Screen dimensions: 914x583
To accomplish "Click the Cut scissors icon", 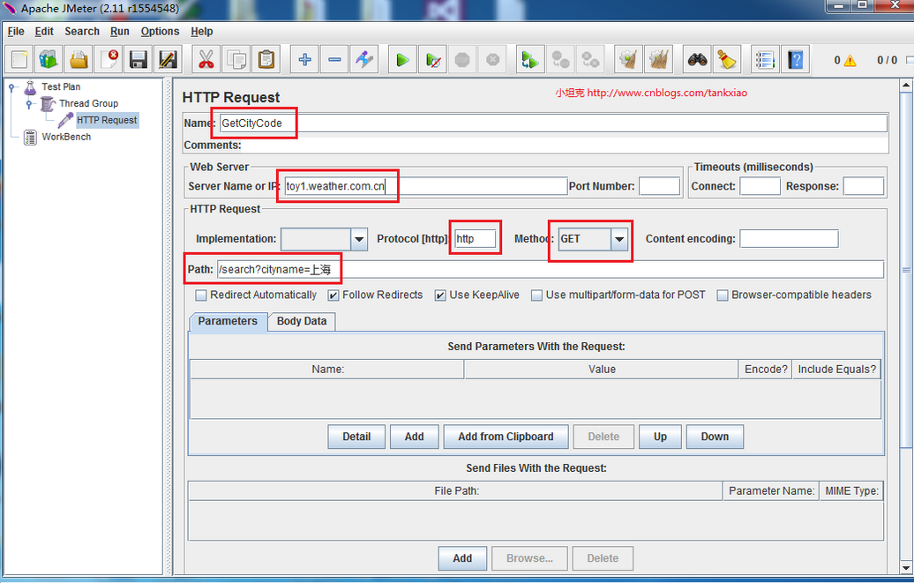I will tap(206, 60).
